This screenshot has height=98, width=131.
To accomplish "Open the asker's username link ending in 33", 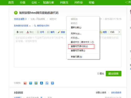I will point(20,19).
